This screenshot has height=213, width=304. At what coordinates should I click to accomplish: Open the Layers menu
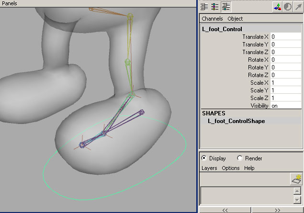pos(209,168)
